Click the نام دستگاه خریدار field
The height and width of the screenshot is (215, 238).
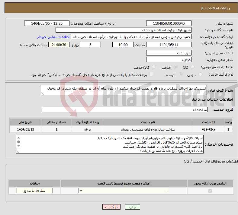124,30
